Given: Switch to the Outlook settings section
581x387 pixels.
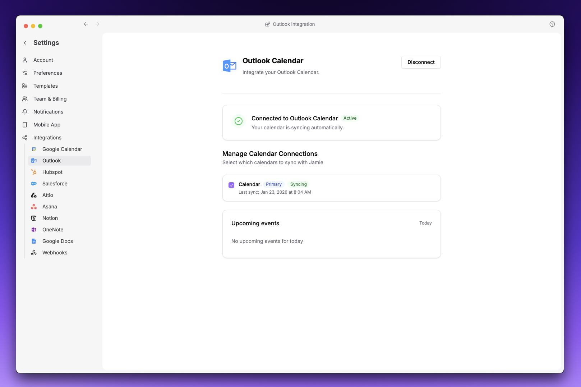Looking at the screenshot, I should tap(51, 161).
